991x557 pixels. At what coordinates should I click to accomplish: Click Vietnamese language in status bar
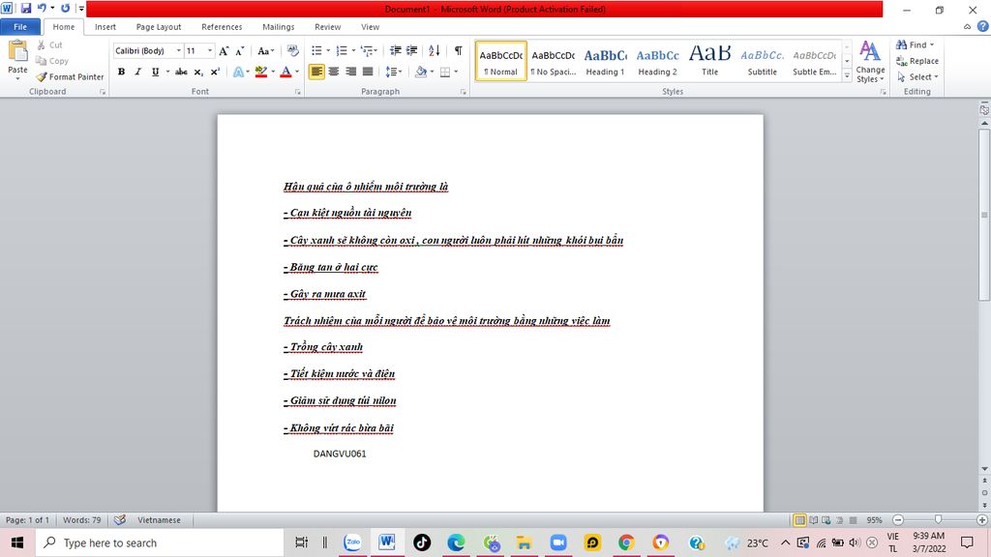pos(160,519)
